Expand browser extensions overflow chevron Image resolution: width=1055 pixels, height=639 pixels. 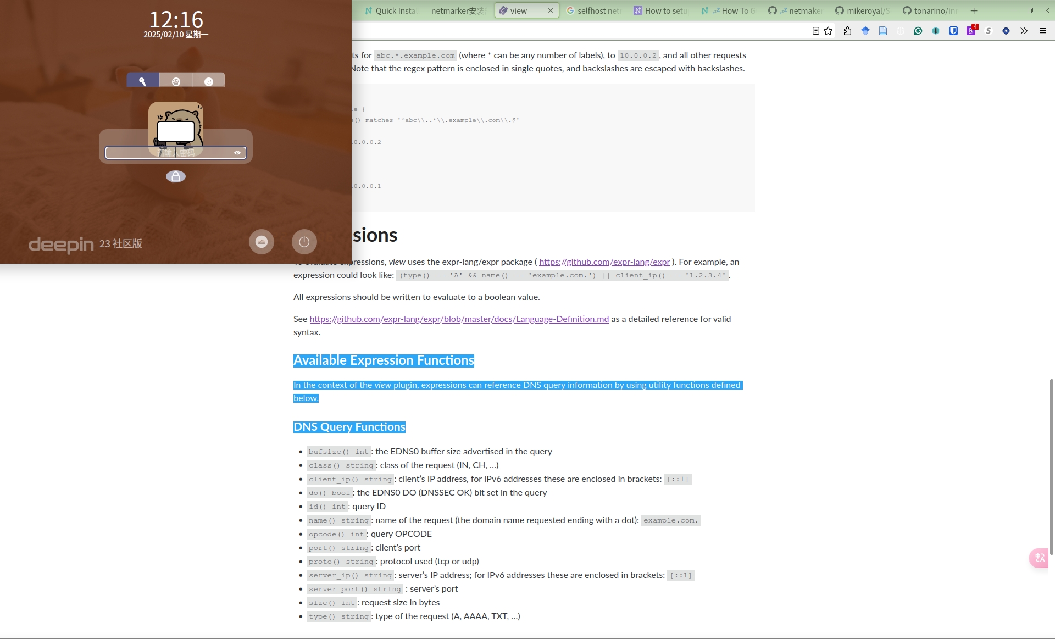click(1023, 30)
